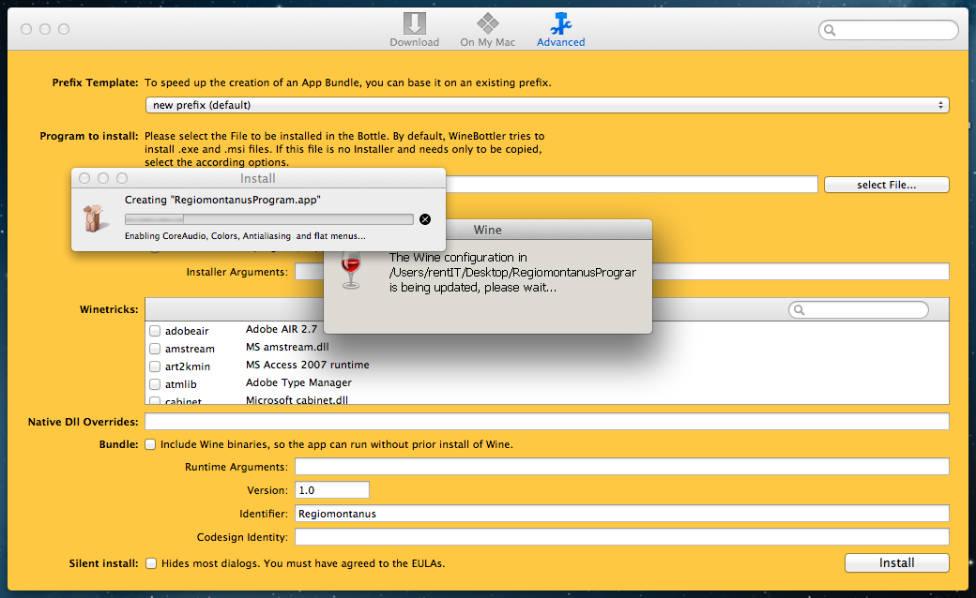Click 'Creating RegiomontanusProgram.app' label
The height and width of the screenshot is (598, 976).
tap(222, 201)
